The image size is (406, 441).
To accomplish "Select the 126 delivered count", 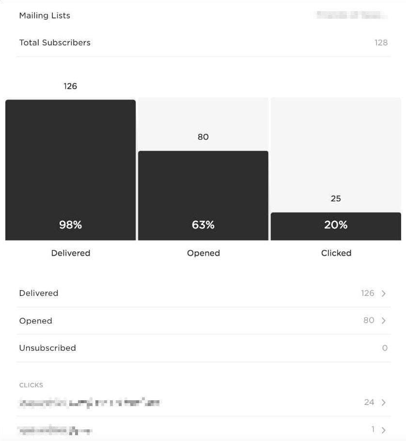I will [x=71, y=86].
